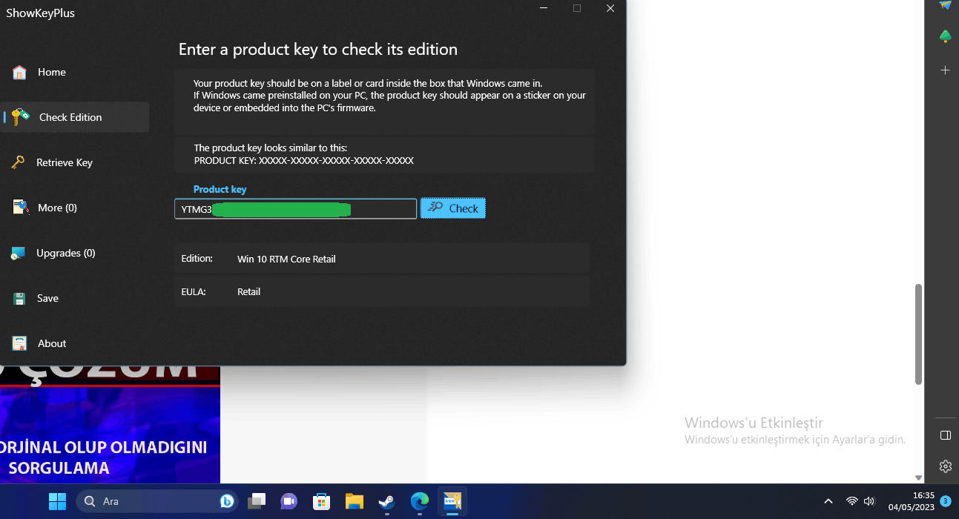
Task: Open Edge sidebar settings gear
Action: pos(945,466)
